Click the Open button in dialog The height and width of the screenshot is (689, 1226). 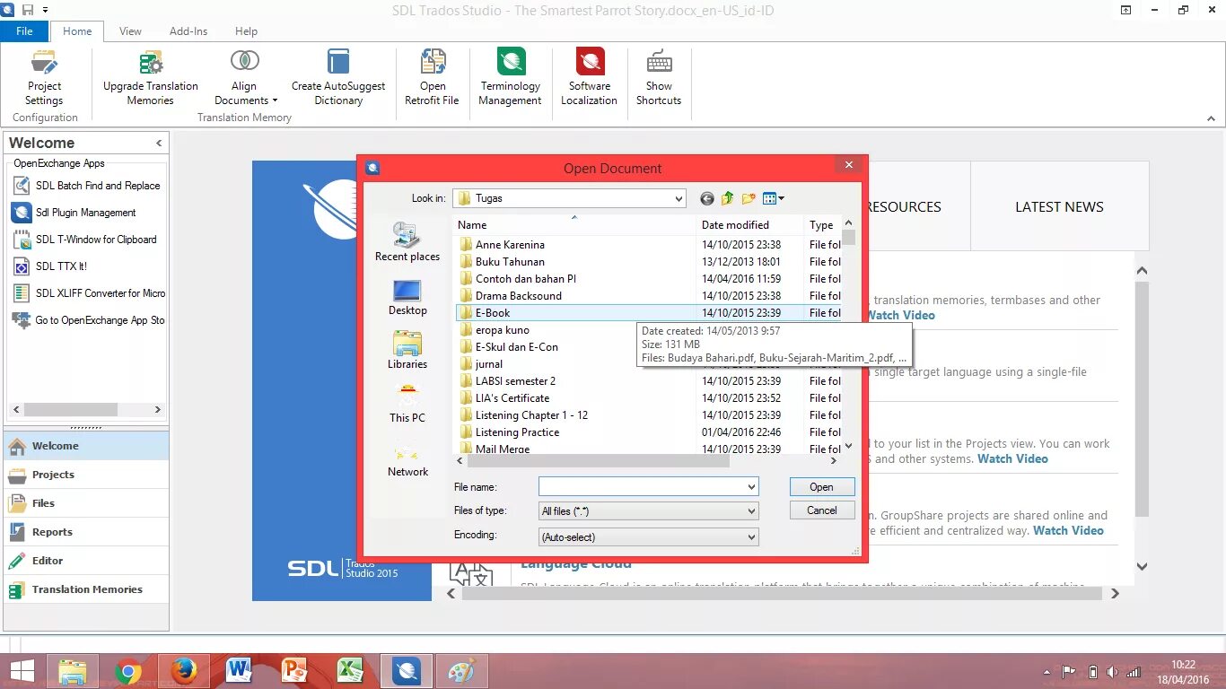point(821,486)
